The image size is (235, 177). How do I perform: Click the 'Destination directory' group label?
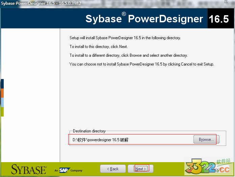tap(89, 131)
